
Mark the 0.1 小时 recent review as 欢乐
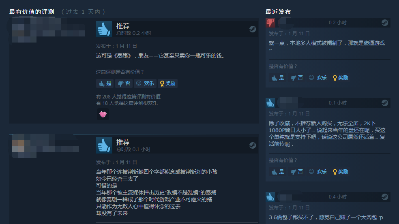click(x=318, y=172)
